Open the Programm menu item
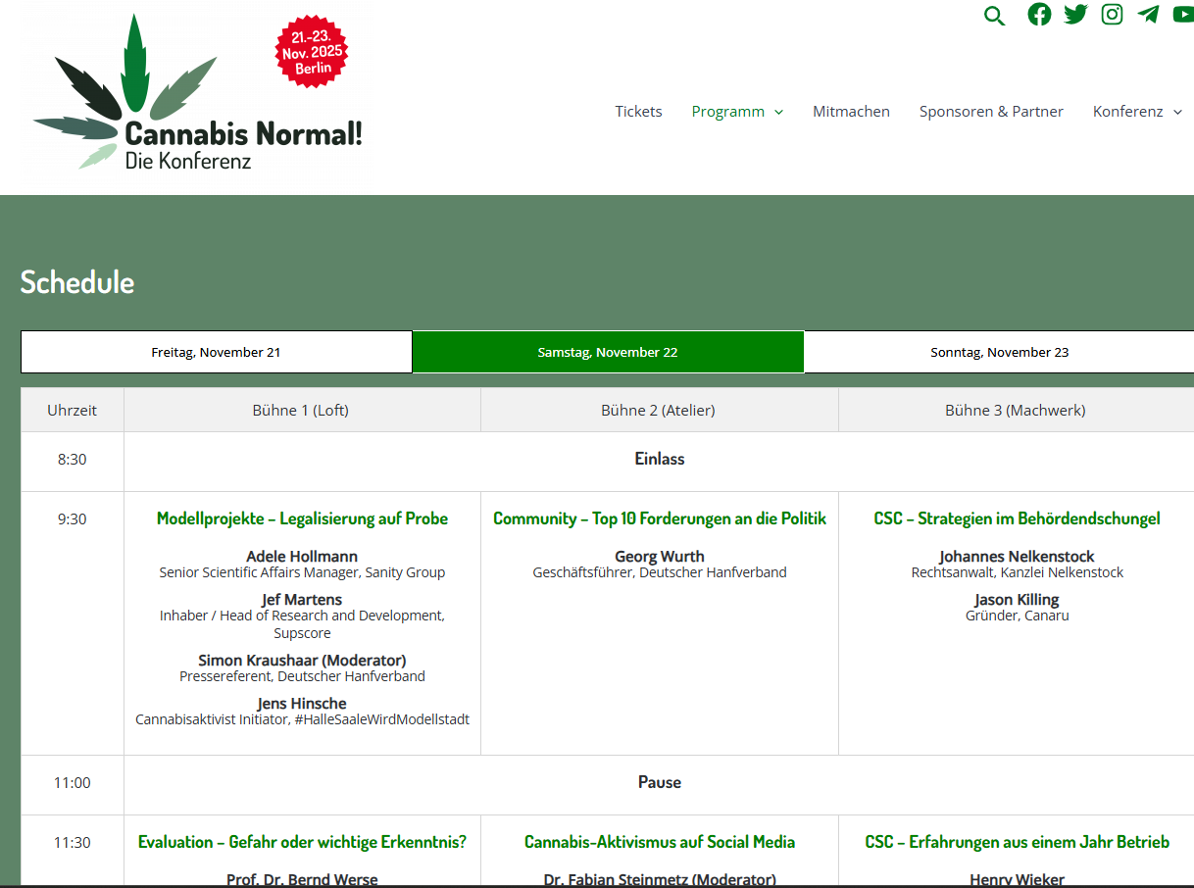The height and width of the screenshot is (888, 1194). pos(727,112)
